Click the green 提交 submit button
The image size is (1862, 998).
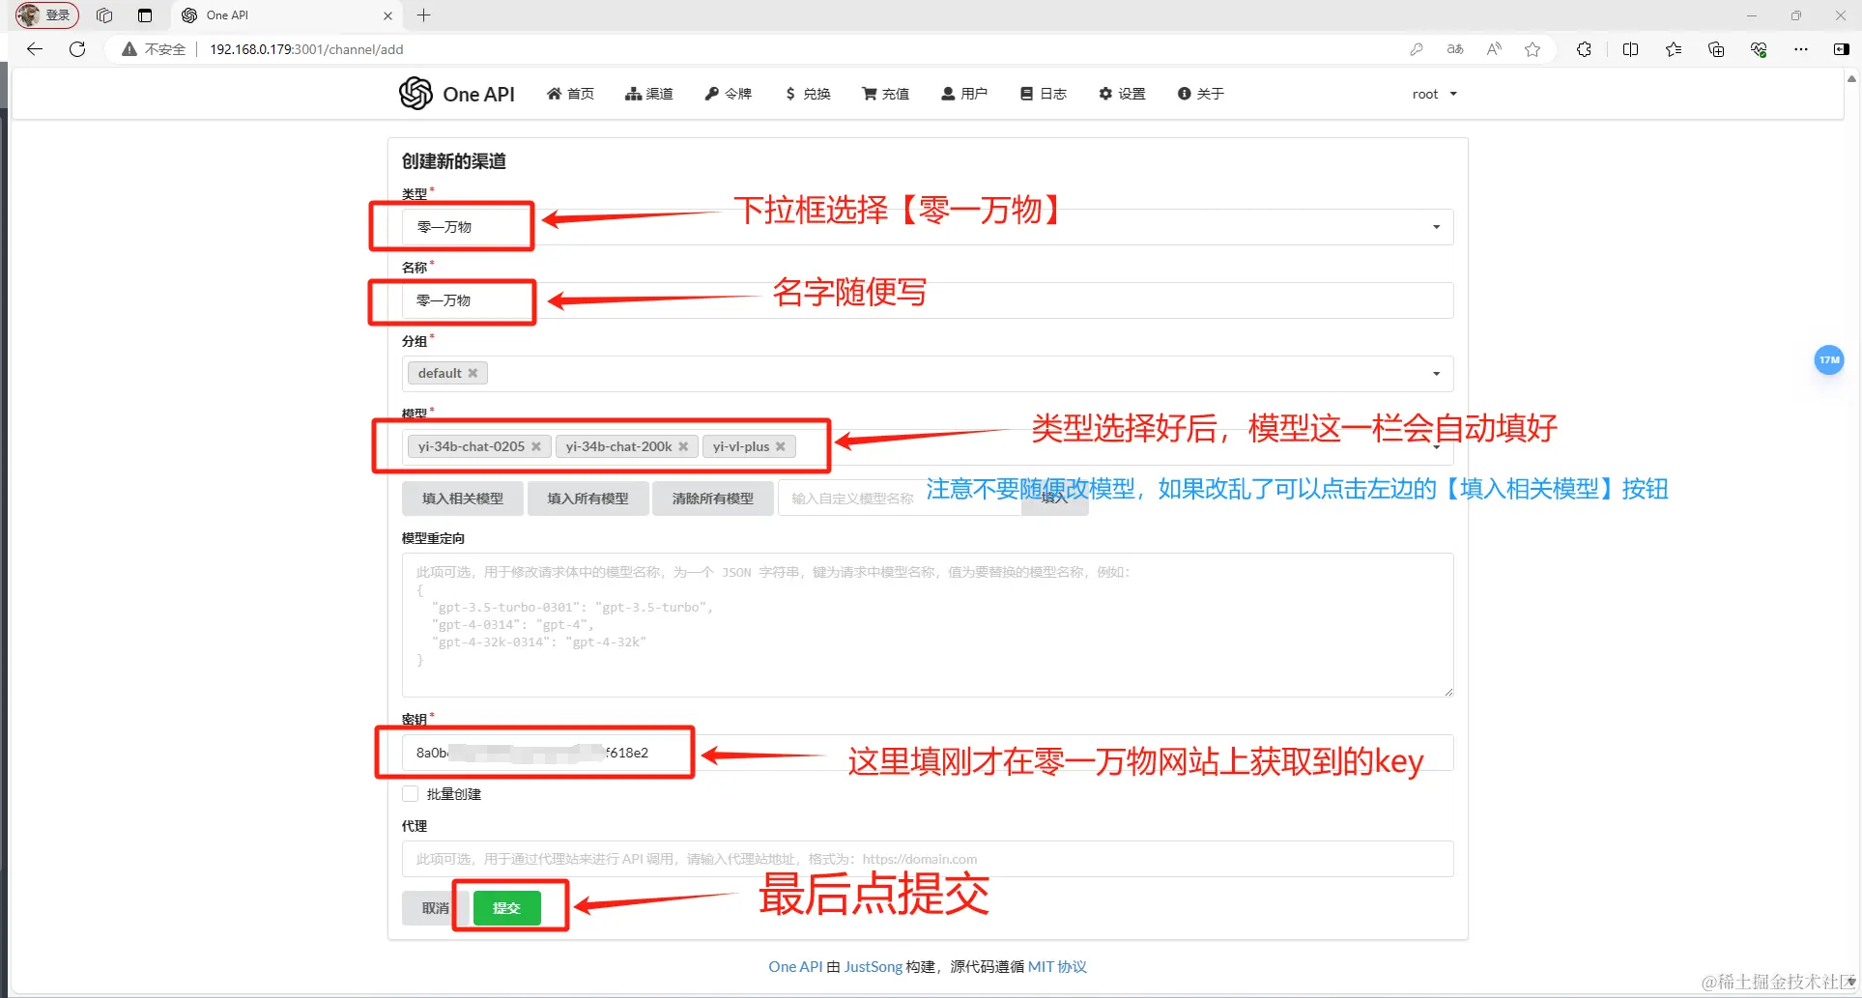[x=507, y=908]
